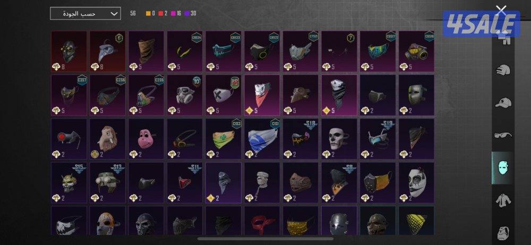Filter by the purple 30 rarity counter
Screen dimensions: 531x245
click(x=190, y=14)
